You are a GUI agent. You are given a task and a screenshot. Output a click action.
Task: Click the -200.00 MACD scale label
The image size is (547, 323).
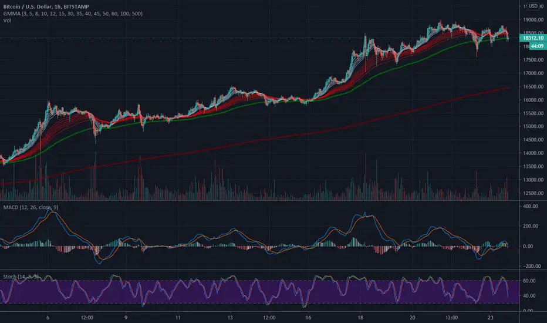532,266
